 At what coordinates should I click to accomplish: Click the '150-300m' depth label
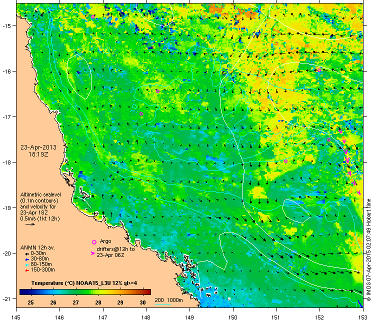click(42, 270)
